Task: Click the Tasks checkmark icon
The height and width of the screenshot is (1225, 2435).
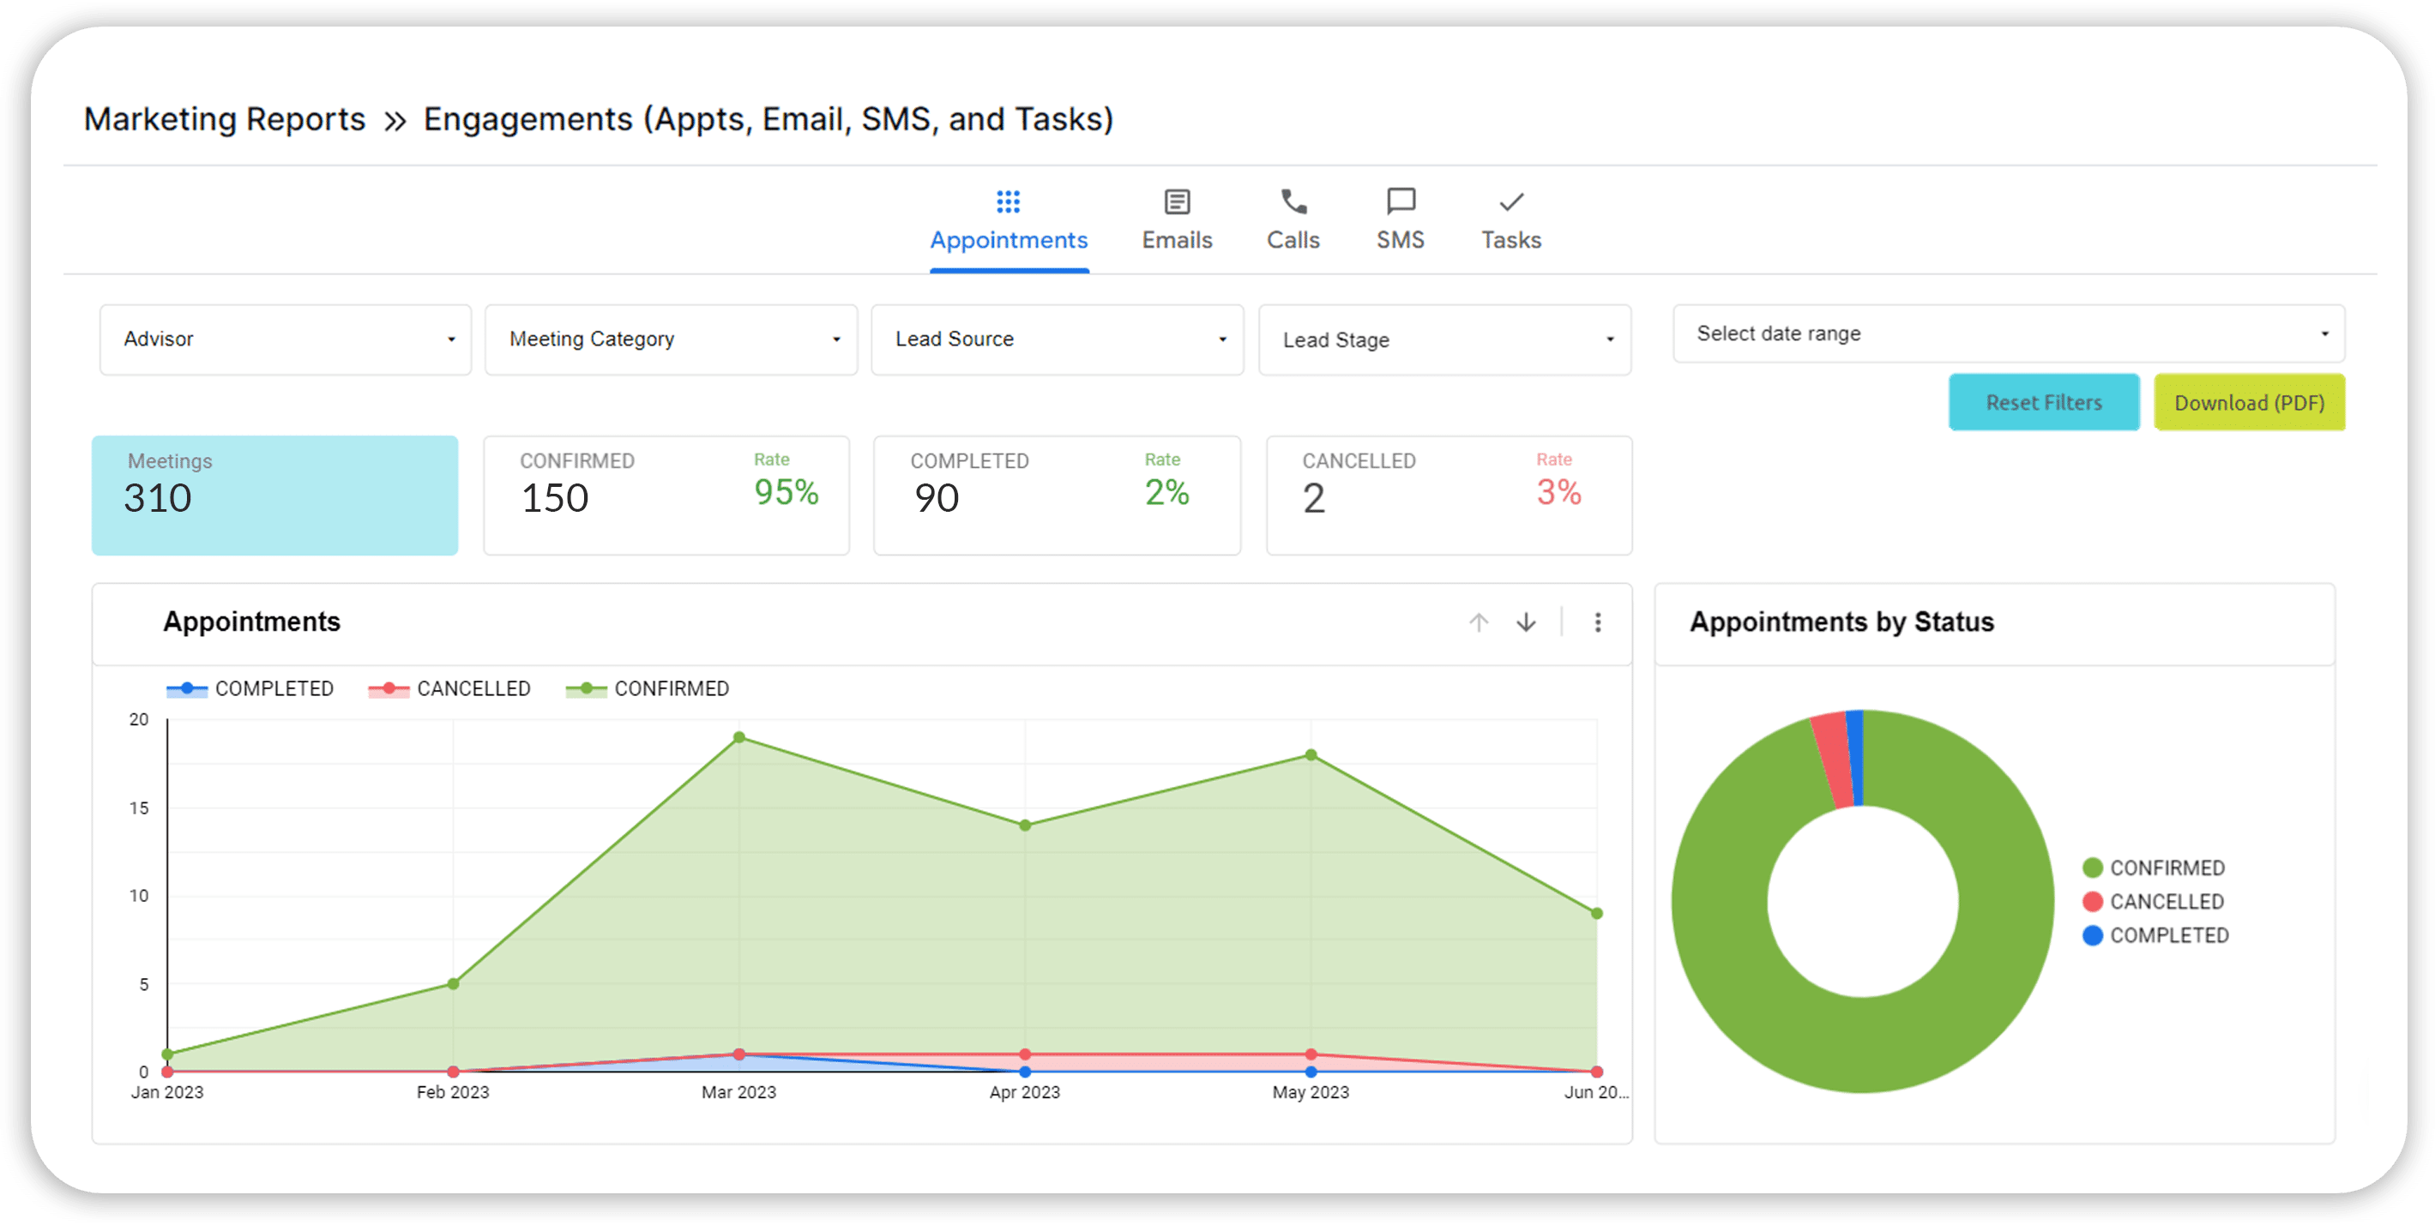Action: pos(1510,201)
